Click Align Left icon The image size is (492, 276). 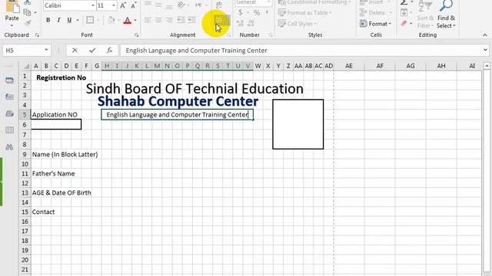click(x=148, y=20)
